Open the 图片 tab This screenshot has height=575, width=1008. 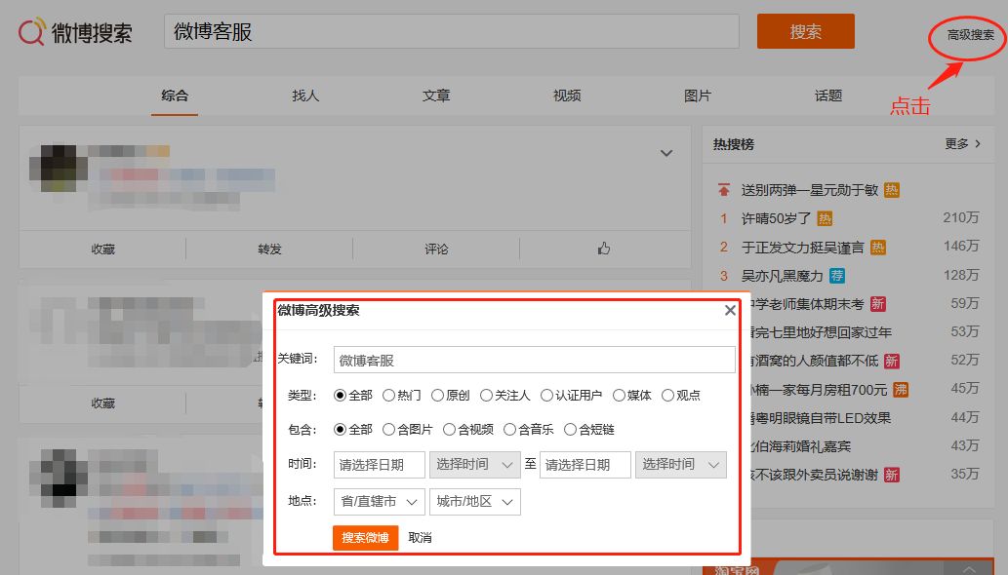698,96
